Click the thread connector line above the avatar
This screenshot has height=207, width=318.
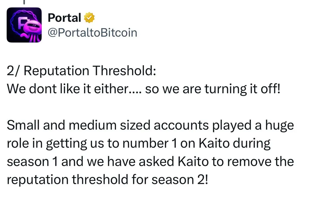24,2
